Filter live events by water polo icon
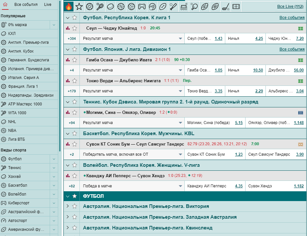Viewport: 307px width, 236px height. pos(184,7)
